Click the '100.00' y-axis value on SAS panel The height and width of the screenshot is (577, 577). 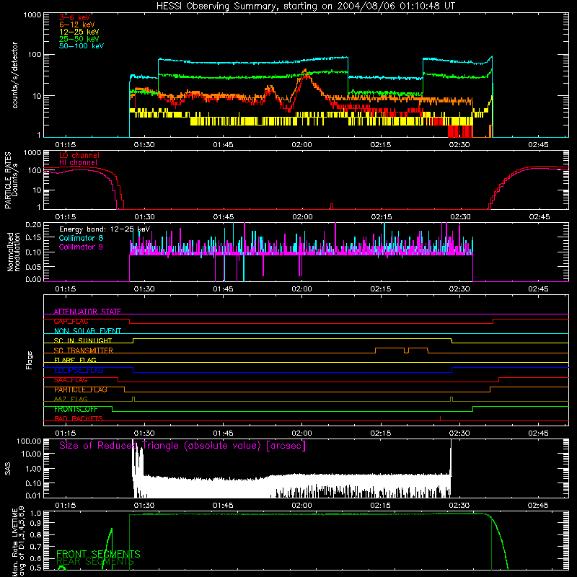[29, 441]
